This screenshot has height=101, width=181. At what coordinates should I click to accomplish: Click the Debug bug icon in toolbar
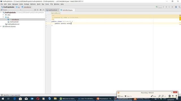pyautogui.click(x=166, y=7)
